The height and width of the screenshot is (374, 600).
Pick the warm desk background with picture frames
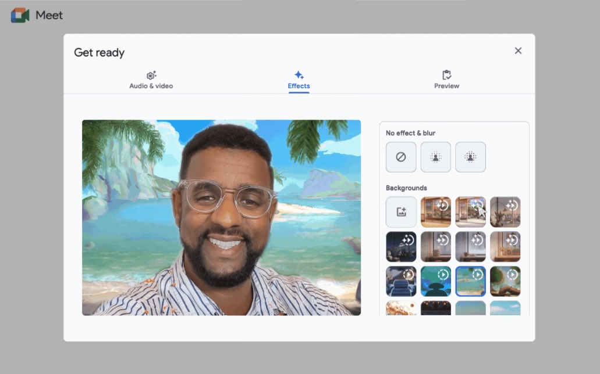(505, 247)
